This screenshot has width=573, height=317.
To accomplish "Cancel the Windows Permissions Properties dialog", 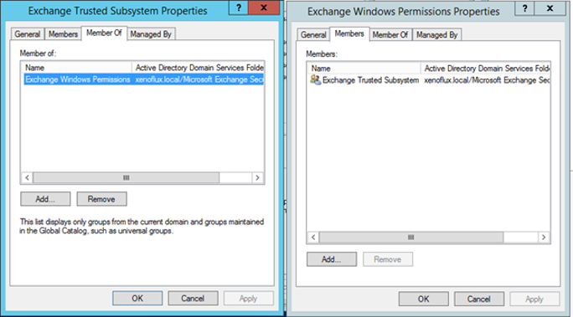I will tap(479, 299).
